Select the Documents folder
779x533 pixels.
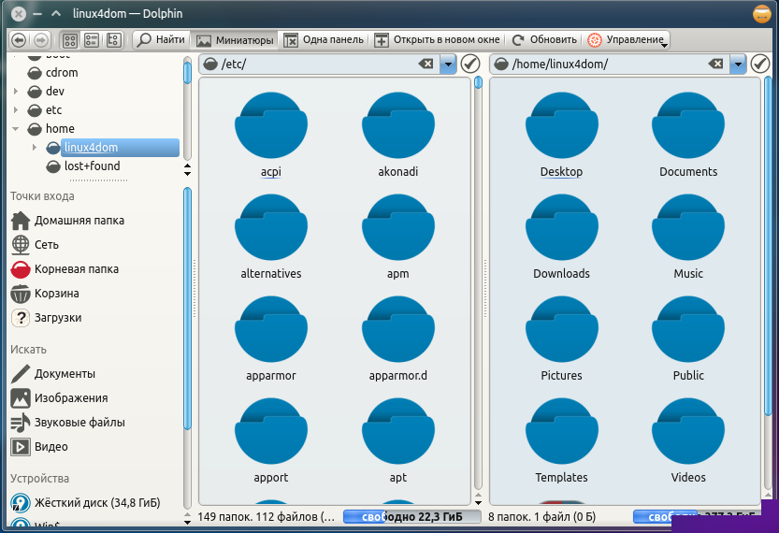point(688,135)
